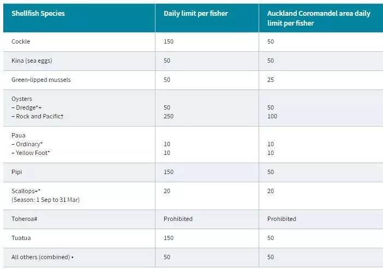Select the Auckland limit of 25 for mussels

(271, 80)
